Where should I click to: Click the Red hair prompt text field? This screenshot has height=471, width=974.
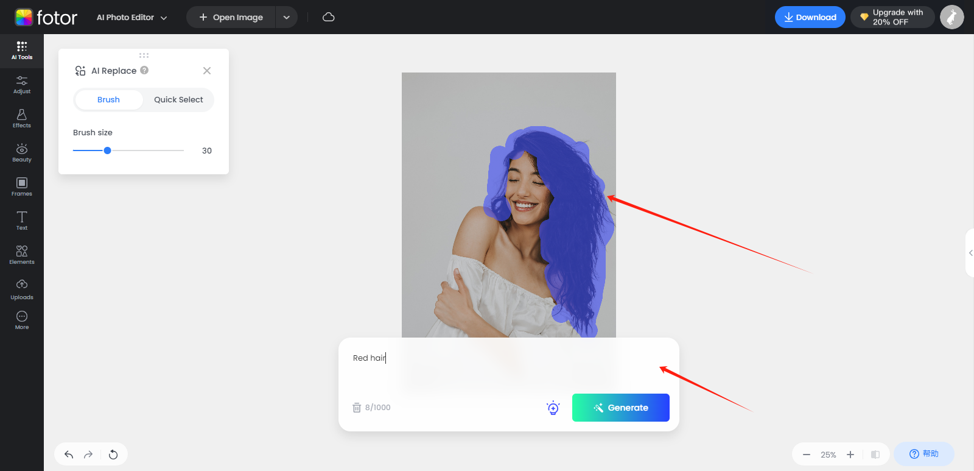pos(509,366)
